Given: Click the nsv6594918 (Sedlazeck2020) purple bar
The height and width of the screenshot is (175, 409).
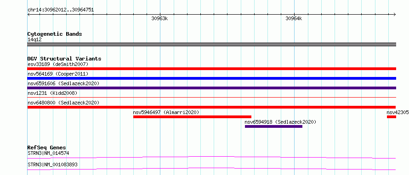Looking at the screenshot, I should (273, 126).
